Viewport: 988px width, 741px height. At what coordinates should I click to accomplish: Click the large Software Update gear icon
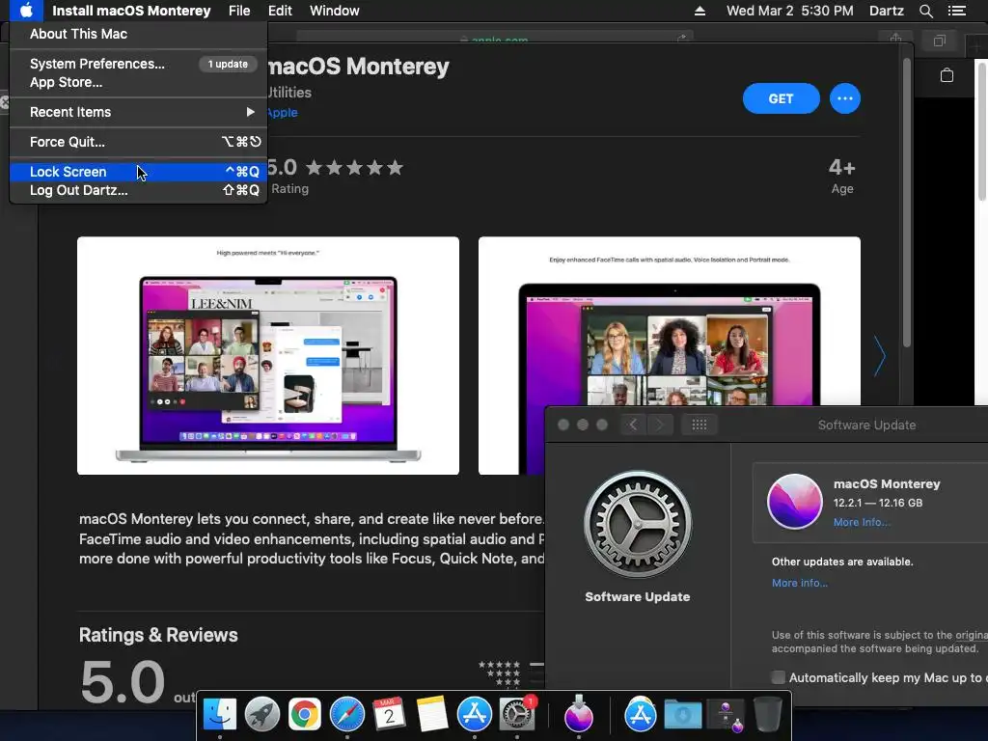coord(638,524)
